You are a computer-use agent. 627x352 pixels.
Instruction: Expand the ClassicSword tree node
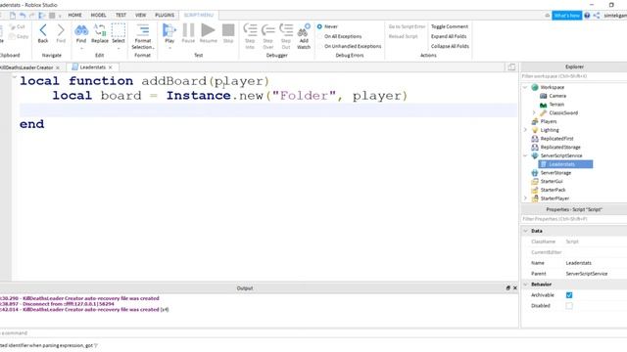pos(534,113)
